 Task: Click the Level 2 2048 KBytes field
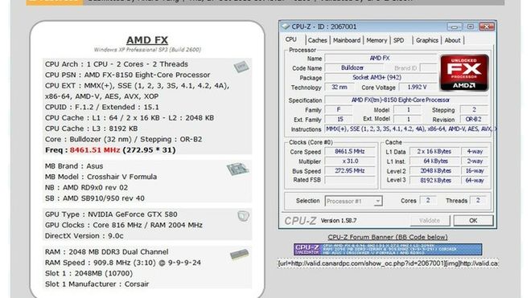coord(435,171)
